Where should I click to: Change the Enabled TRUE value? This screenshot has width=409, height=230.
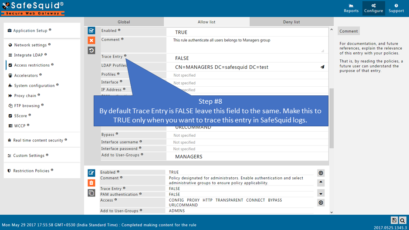click(247, 32)
